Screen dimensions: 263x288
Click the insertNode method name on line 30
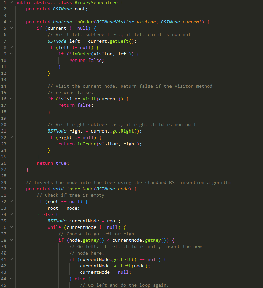click(80, 189)
